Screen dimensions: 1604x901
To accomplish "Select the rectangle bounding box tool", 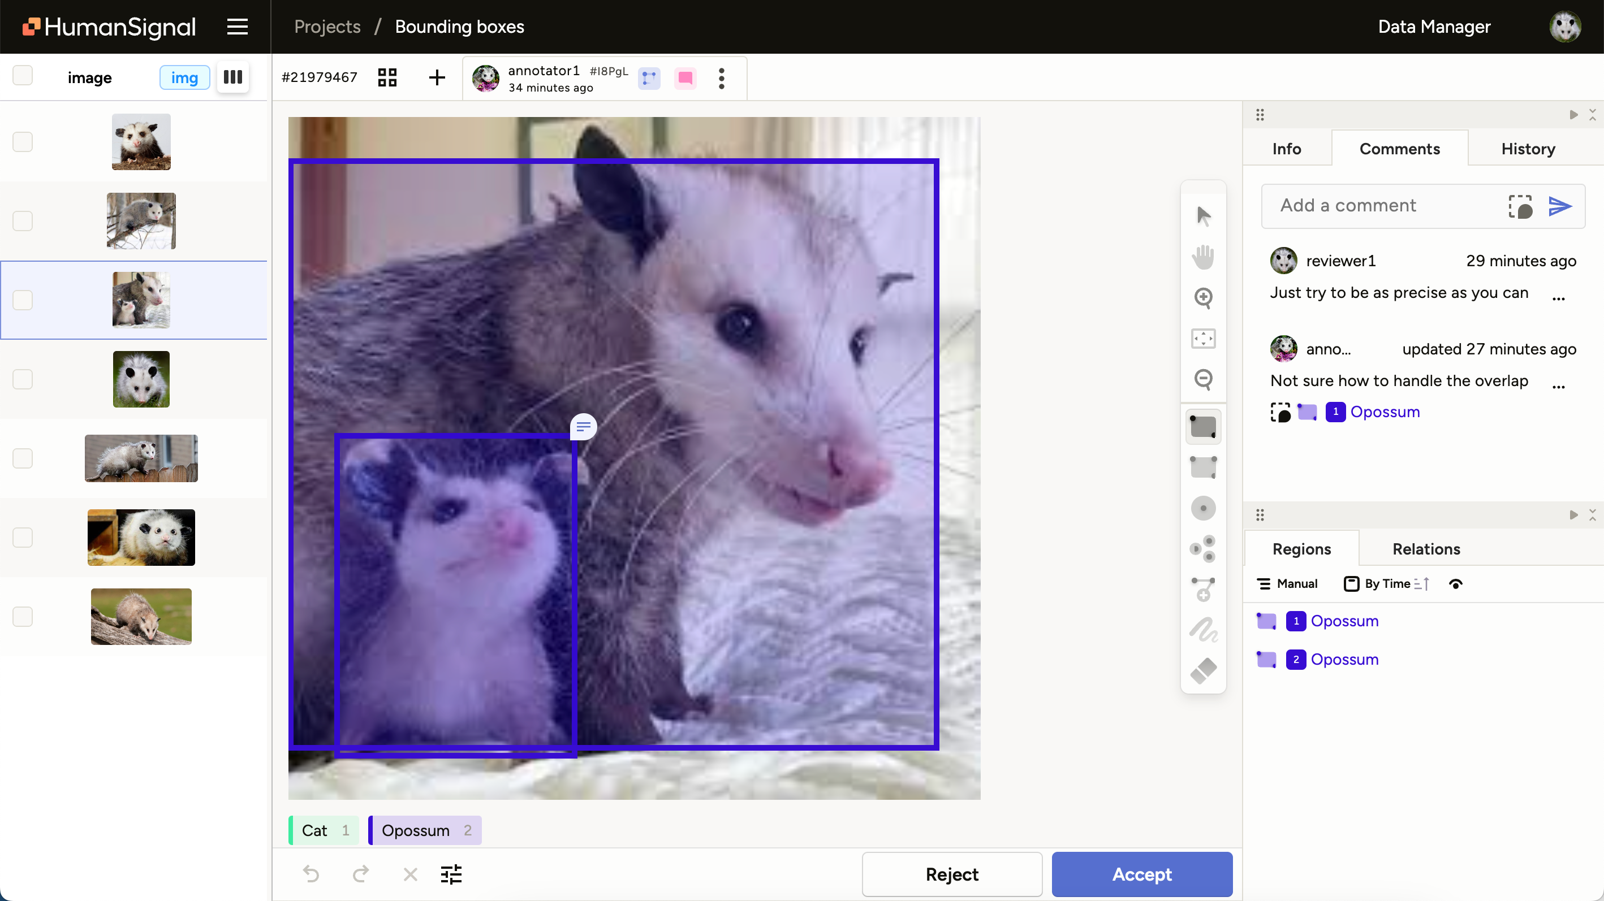I will click(x=1202, y=426).
